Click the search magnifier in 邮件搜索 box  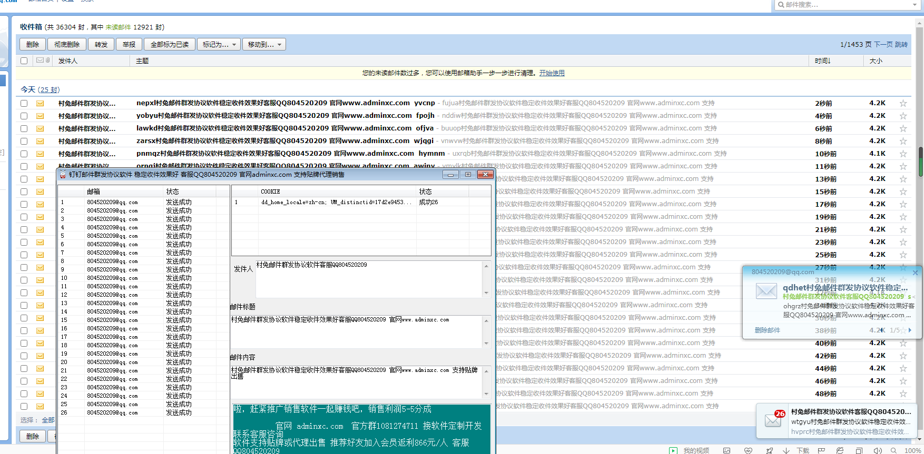pos(781,5)
